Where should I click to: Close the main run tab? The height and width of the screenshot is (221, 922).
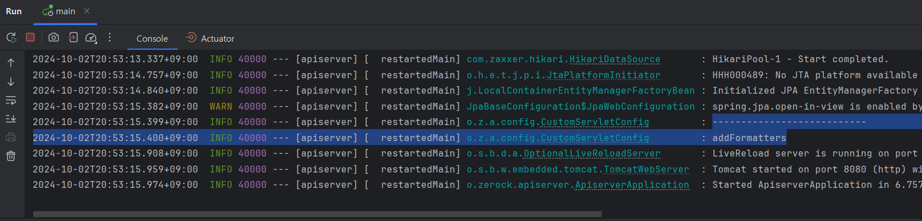[x=87, y=11]
